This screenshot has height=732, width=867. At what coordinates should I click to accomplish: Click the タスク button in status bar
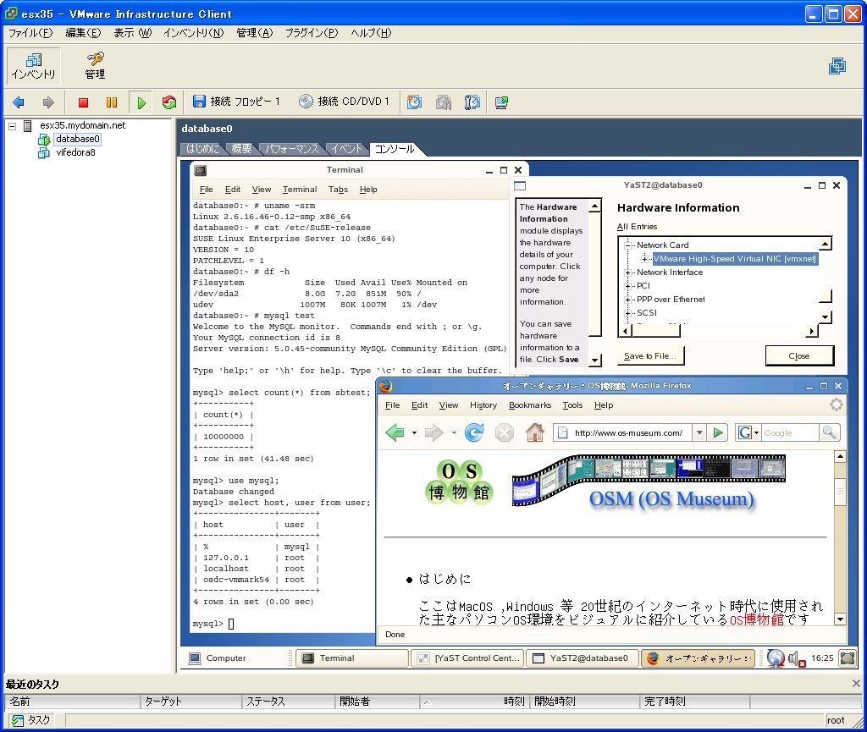(32, 720)
